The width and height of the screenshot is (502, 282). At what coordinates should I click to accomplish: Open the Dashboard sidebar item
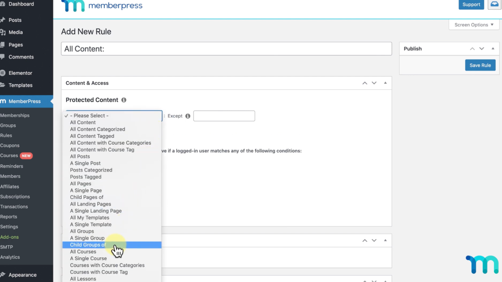click(x=21, y=4)
